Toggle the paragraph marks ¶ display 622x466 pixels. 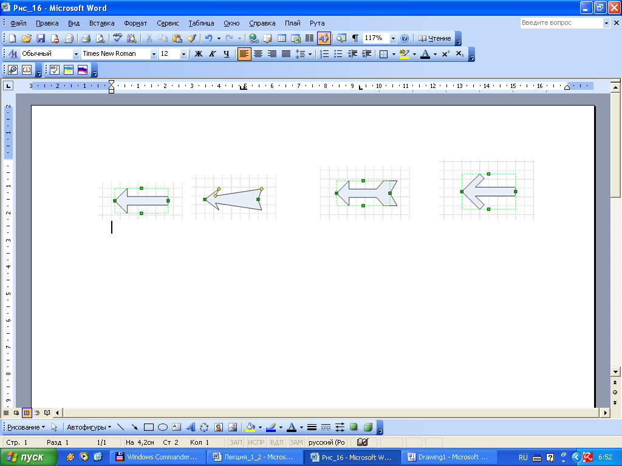pos(355,38)
